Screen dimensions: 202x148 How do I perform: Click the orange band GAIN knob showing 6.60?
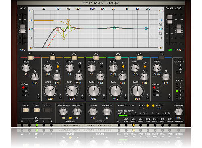50,91
